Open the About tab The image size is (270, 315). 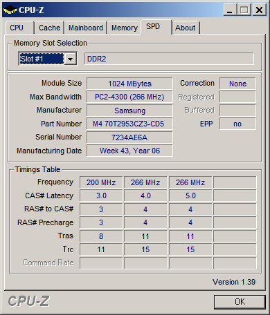click(x=186, y=28)
